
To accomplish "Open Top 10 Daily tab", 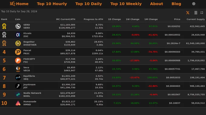I will [88, 4].
